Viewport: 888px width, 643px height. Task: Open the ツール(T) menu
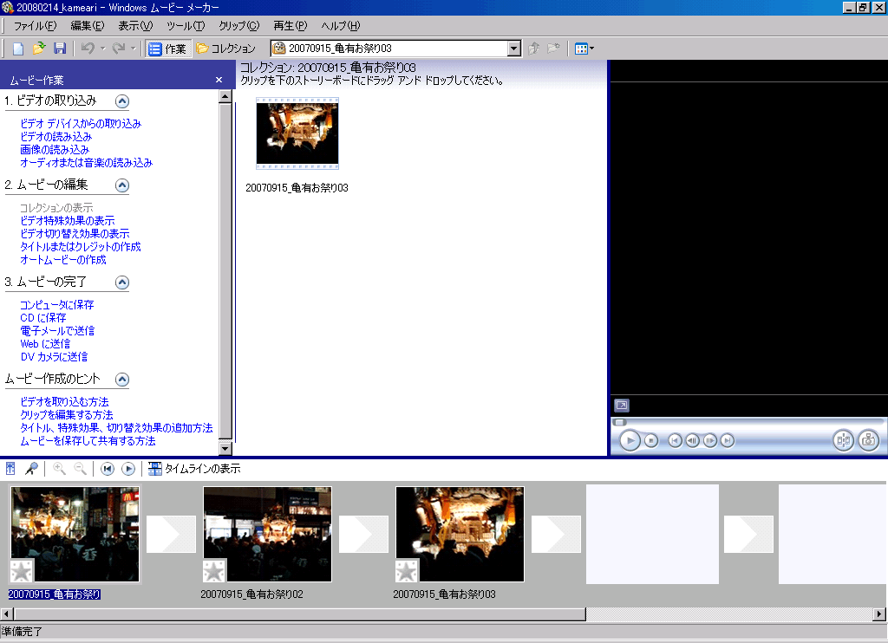(185, 26)
